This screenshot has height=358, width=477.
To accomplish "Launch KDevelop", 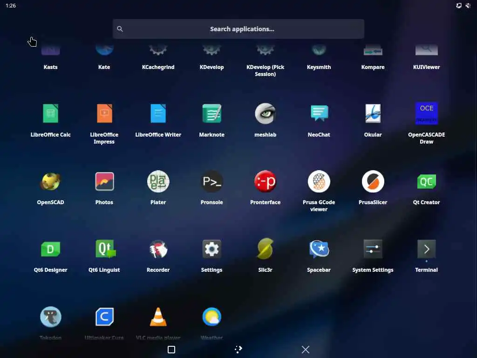I will tap(212, 58).
